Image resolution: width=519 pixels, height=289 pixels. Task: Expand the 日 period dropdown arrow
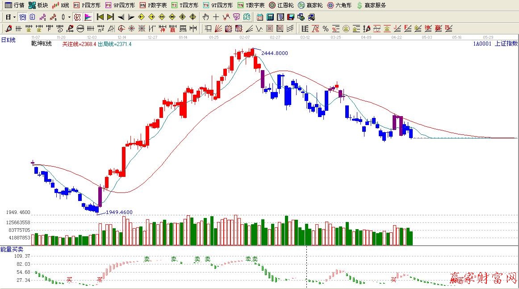point(15,17)
